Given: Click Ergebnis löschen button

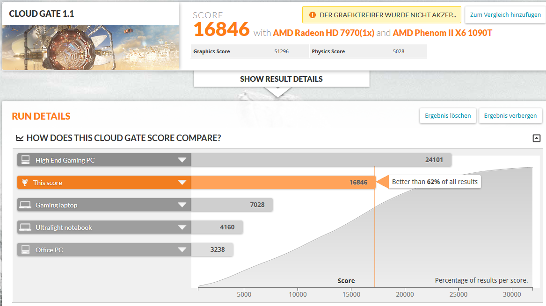Looking at the screenshot, I should click(x=448, y=115).
